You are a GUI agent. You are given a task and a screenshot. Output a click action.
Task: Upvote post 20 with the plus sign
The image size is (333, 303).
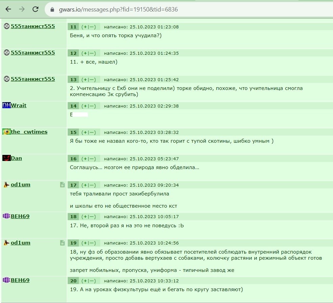coord(85,281)
